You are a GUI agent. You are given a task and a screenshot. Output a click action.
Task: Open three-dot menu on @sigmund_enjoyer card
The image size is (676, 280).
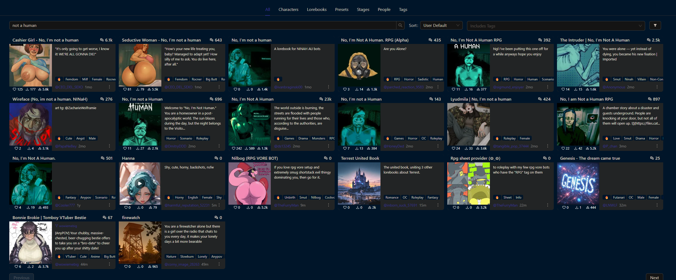point(548,87)
